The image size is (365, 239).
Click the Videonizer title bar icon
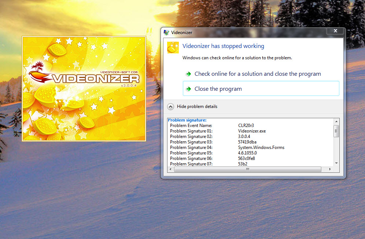[166, 33]
